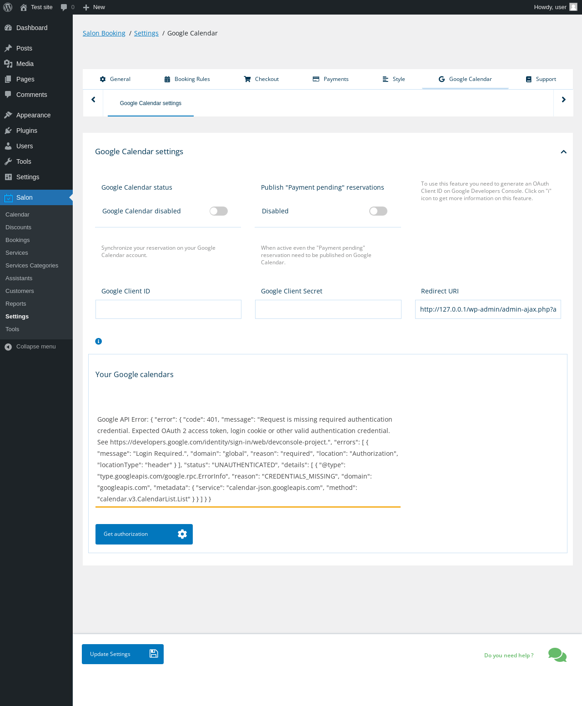
Task: Click the Plugins plug icon
Action: pos(8,131)
